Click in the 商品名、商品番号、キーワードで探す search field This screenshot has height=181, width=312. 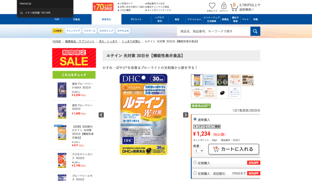point(214,31)
